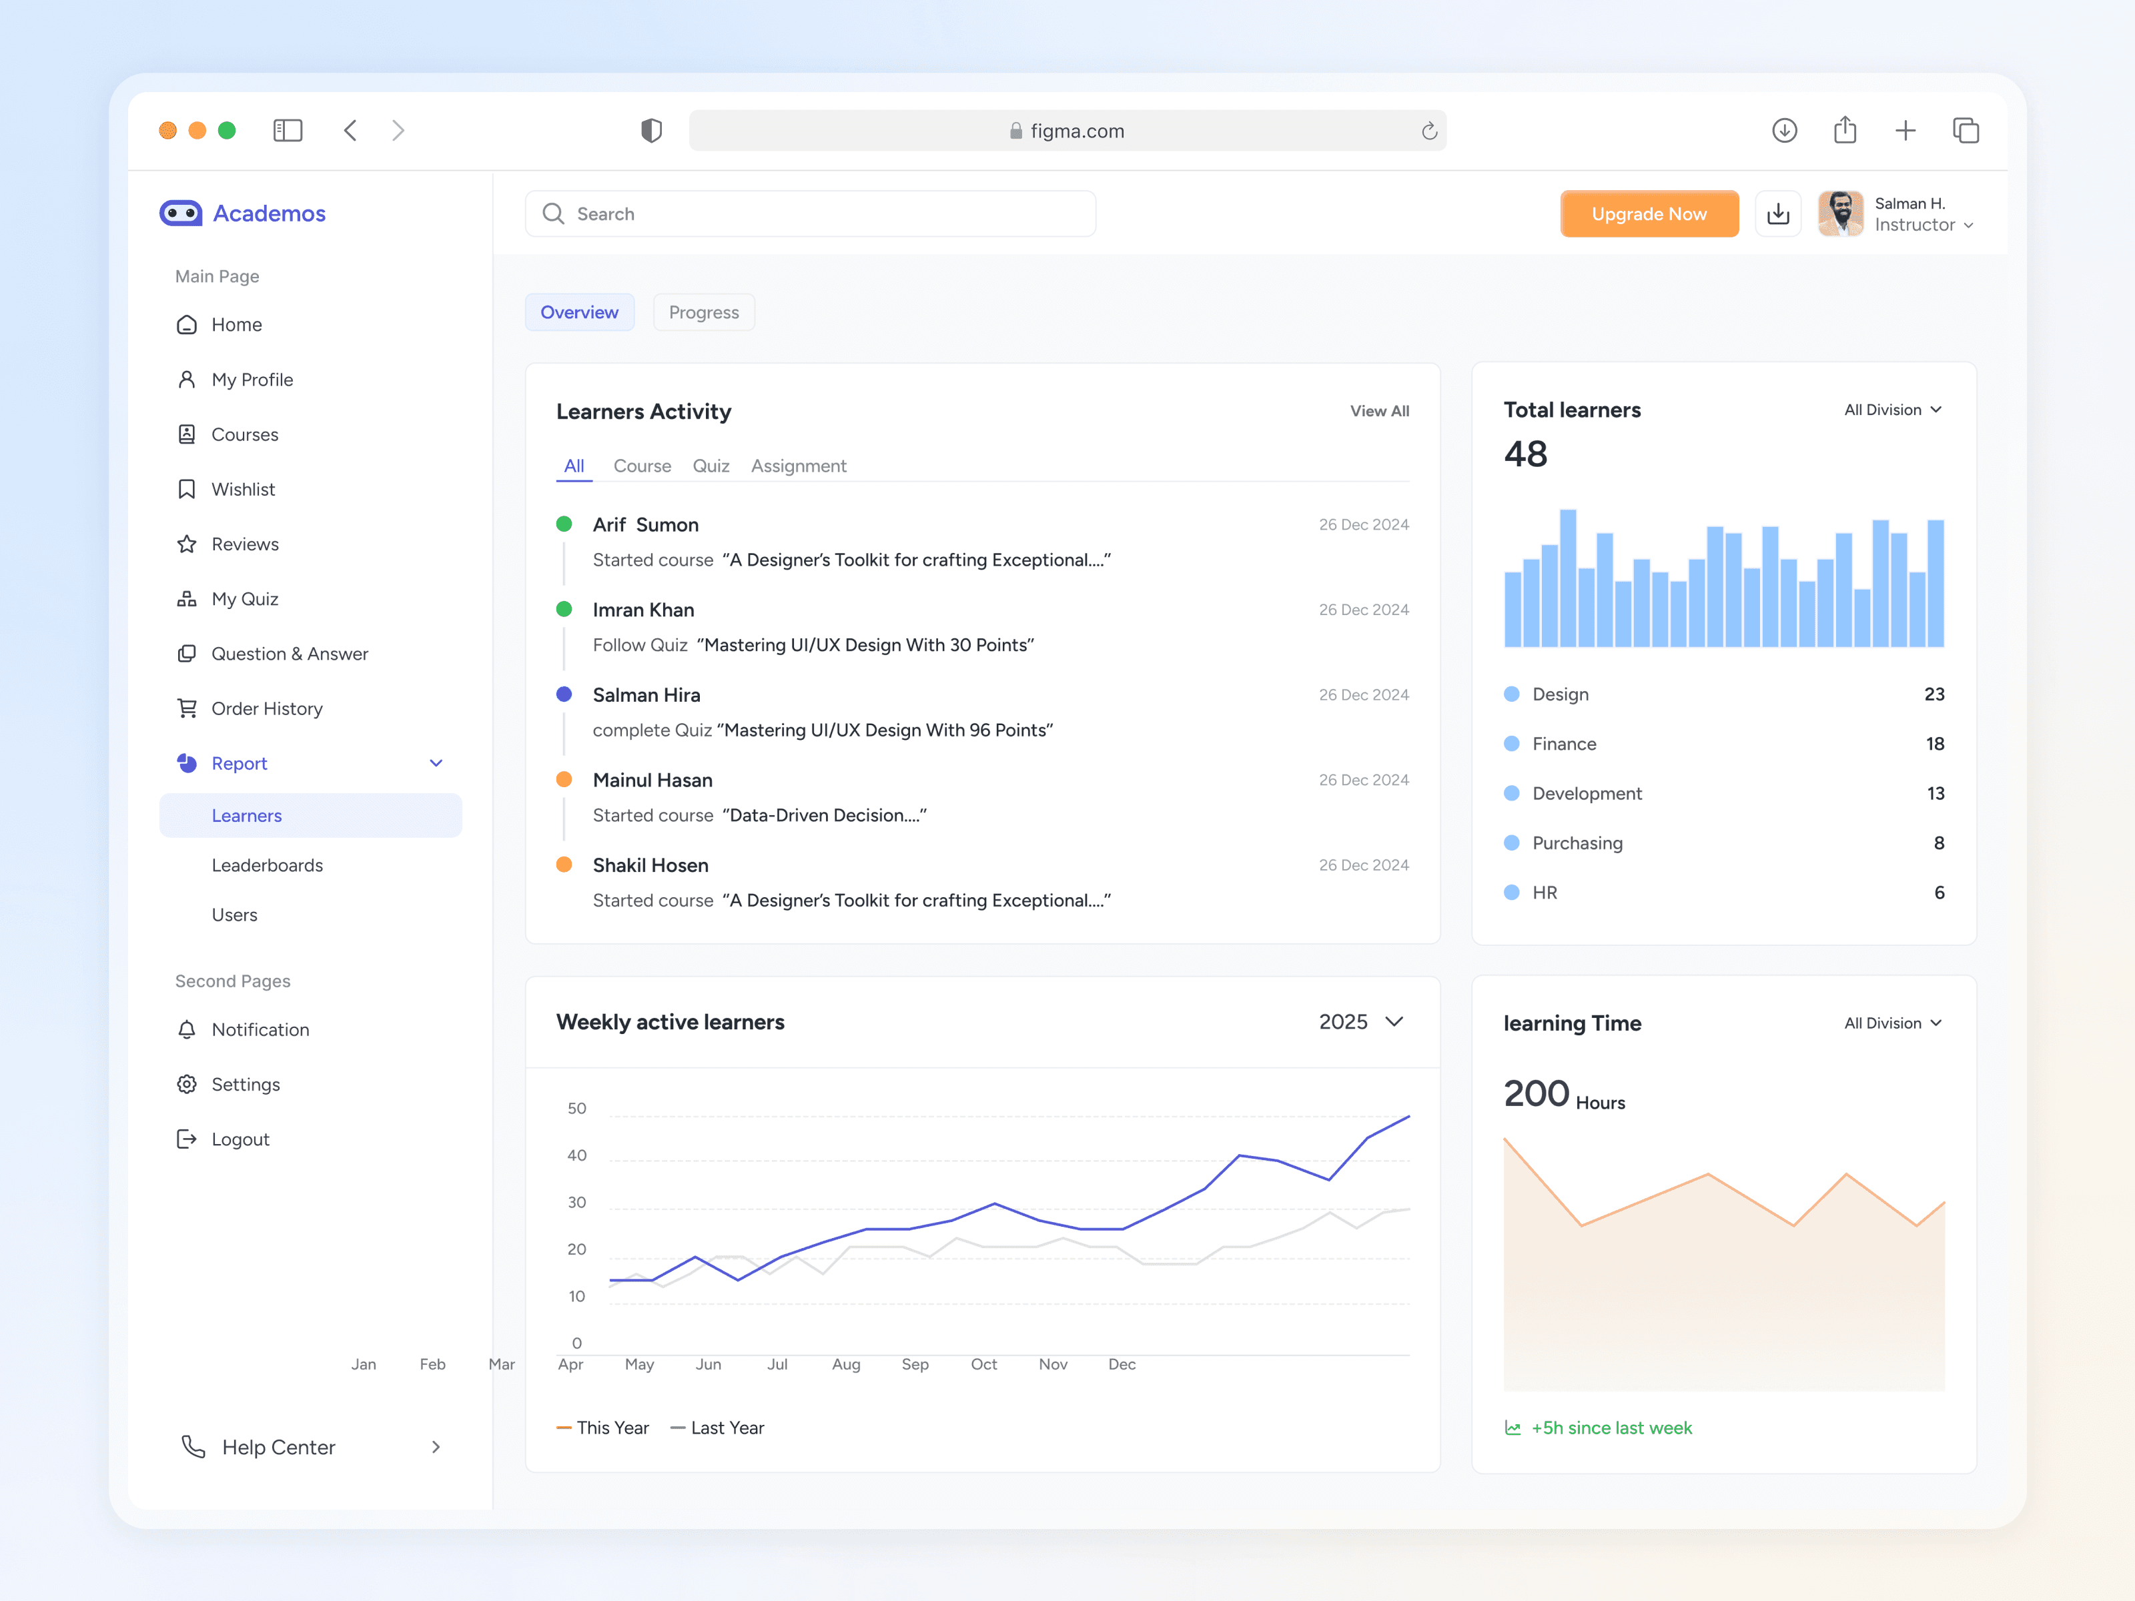Open the Notification bell item
The width and height of the screenshot is (2135, 1601).
click(187, 1030)
